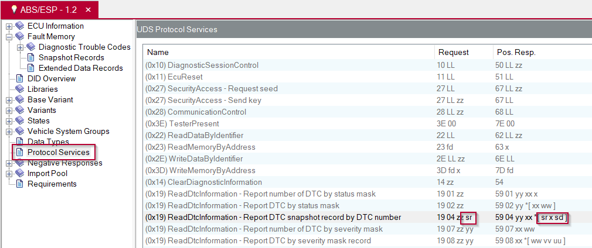Viewport: 592px width, 248px height.
Task: Select Extended Data Records tree item
Action: point(81,68)
